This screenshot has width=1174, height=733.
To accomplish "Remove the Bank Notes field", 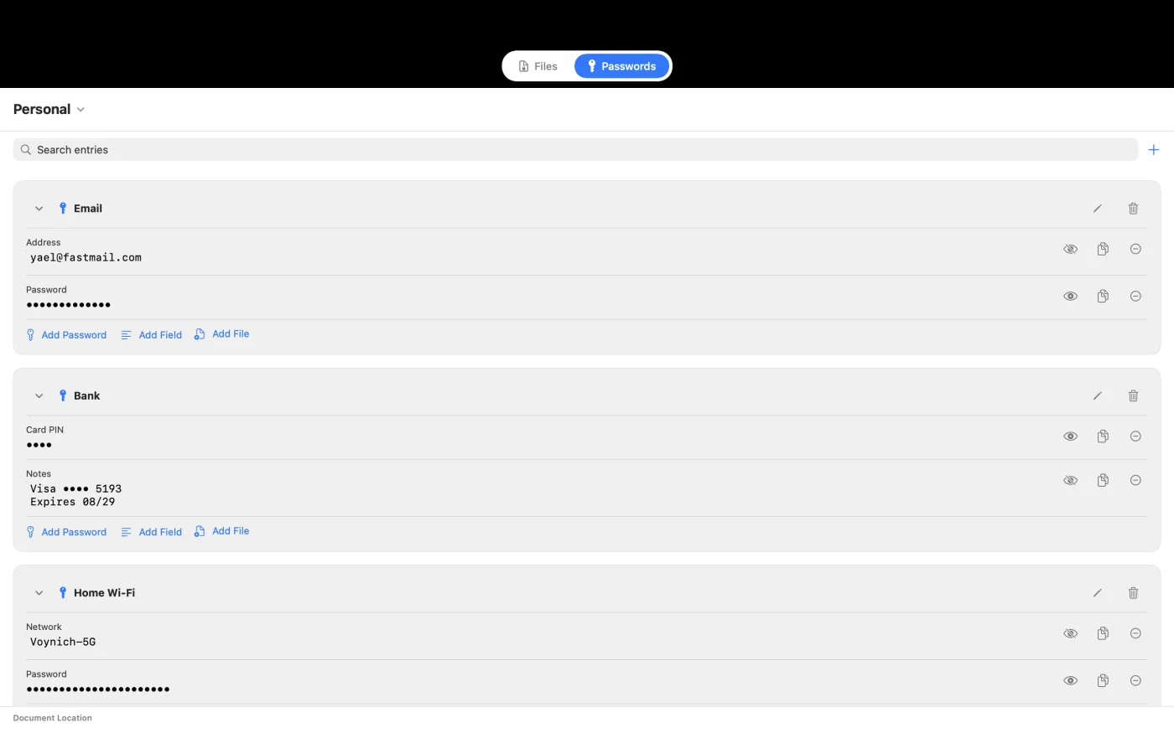I will (x=1136, y=481).
